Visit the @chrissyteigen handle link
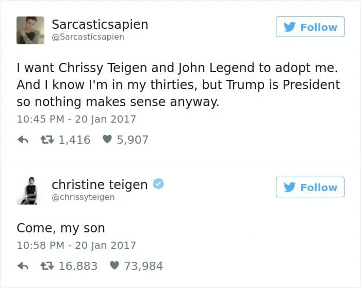 coord(83,197)
